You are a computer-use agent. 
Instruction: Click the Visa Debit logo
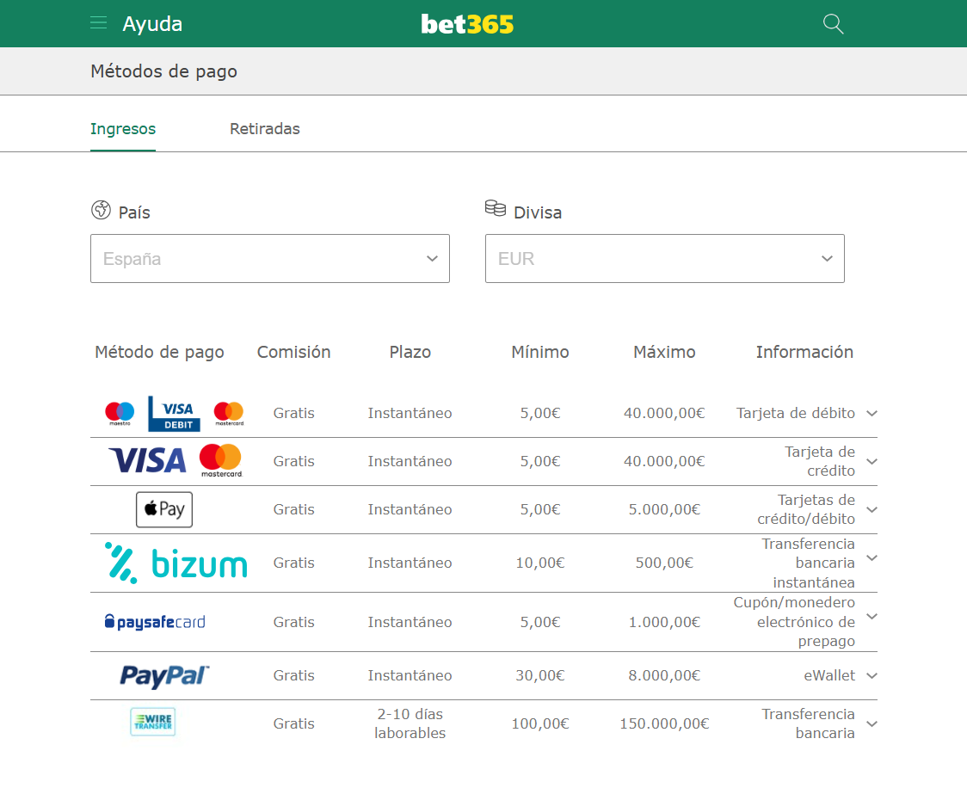click(x=174, y=413)
